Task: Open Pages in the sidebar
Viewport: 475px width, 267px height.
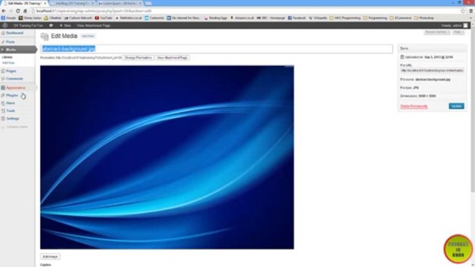Action: point(11,71)
